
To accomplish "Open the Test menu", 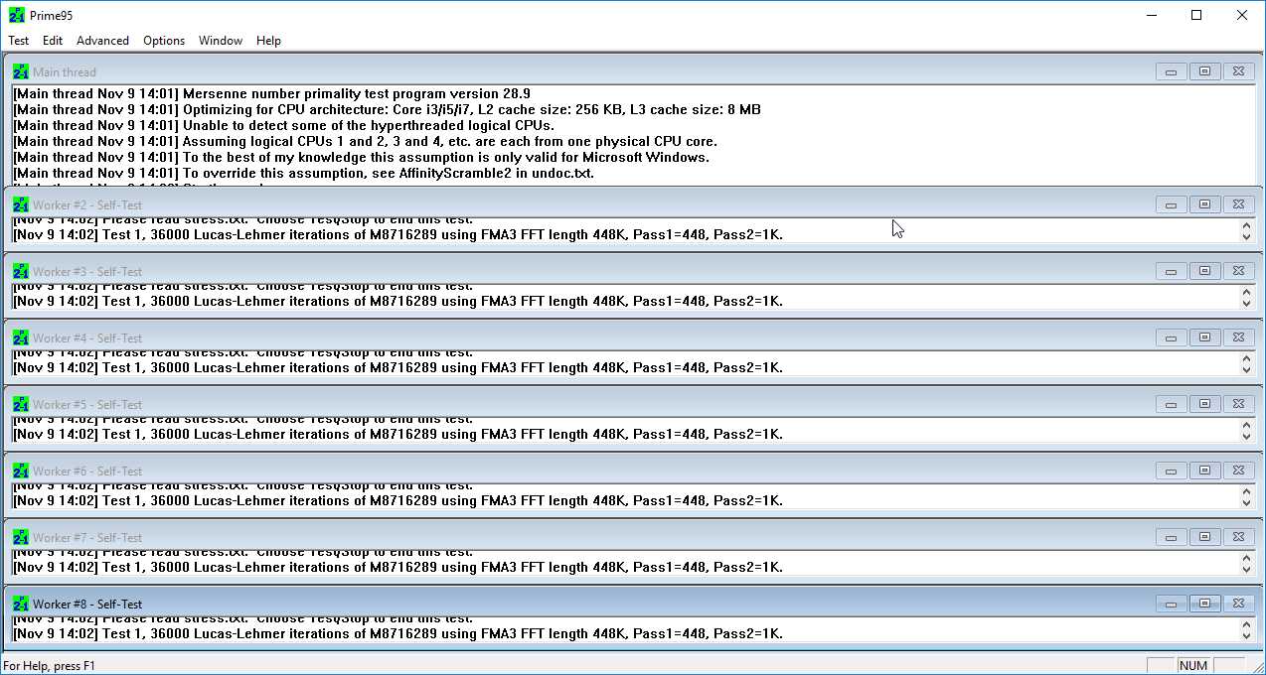I will click(19, 41).
